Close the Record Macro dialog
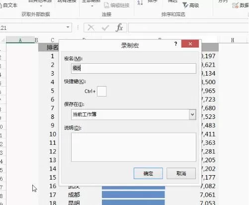249x205 pixels. 190,44
